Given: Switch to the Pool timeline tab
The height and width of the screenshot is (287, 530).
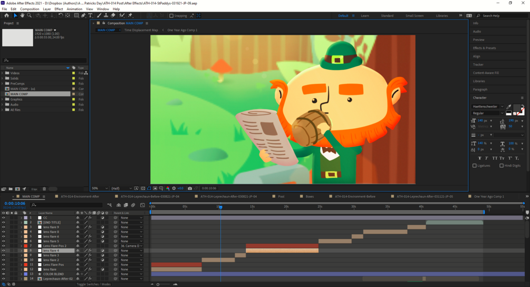Looking at the screenshot, I should coord(281,196).
